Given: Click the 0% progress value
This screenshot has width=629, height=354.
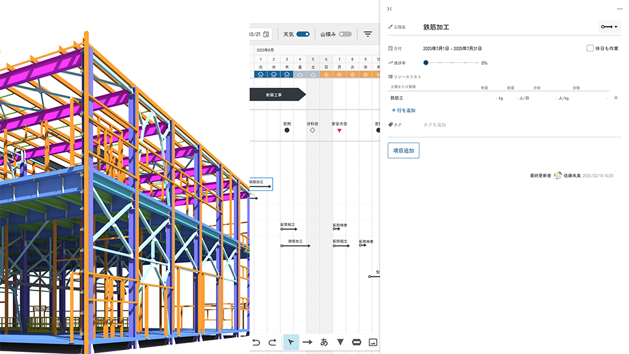Looking at the screenshot, I should click(484, 63).
